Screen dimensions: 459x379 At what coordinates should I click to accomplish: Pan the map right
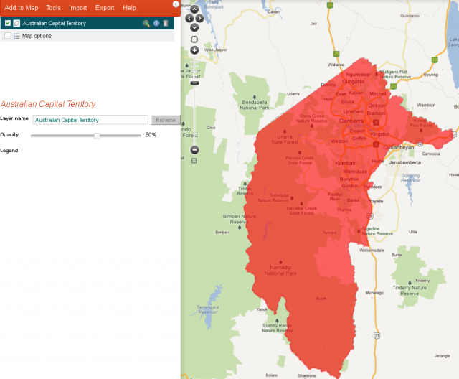200,18
